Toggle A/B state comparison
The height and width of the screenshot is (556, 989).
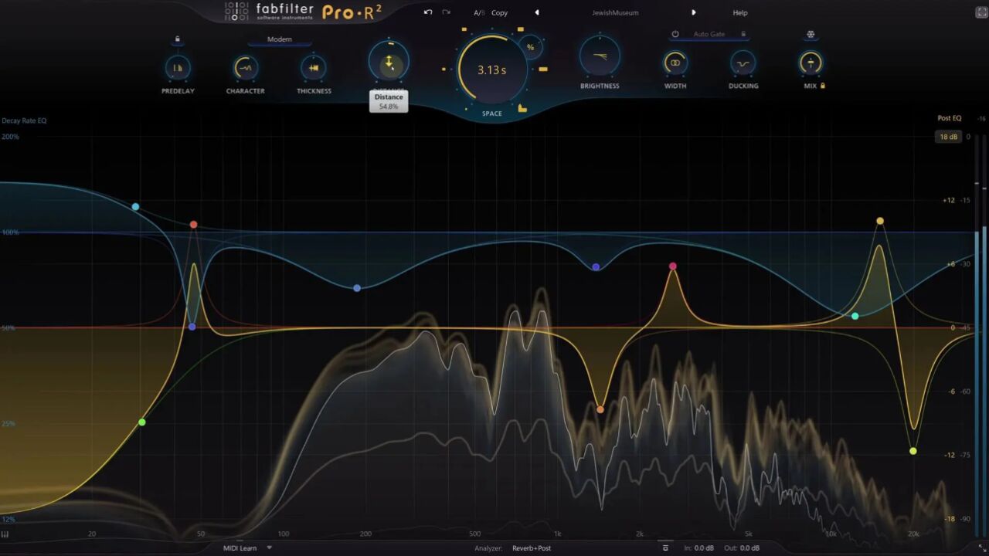click(479, 13)
